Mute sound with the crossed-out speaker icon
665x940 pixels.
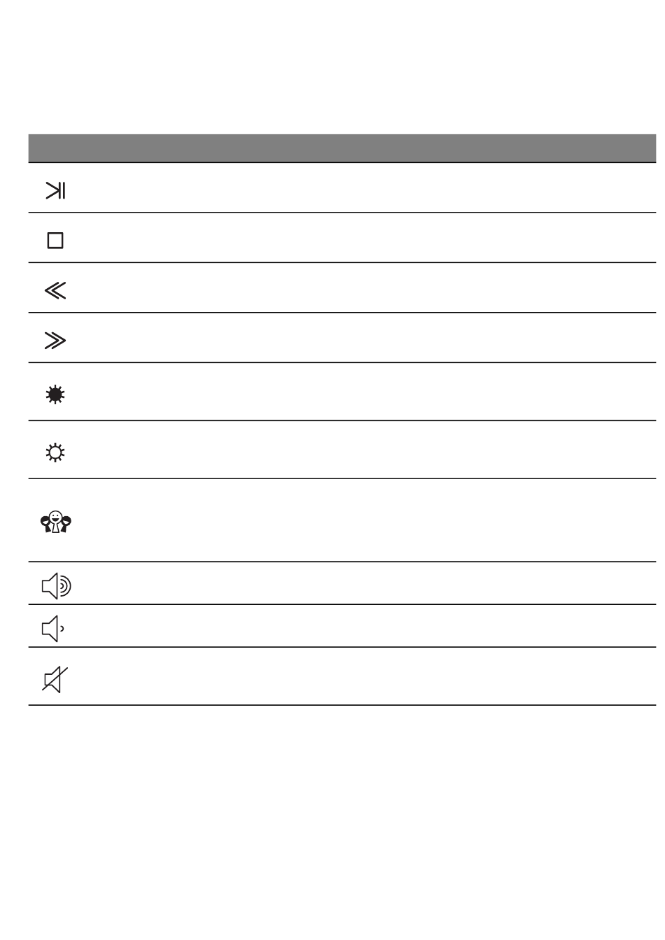(x=55, y=679)
